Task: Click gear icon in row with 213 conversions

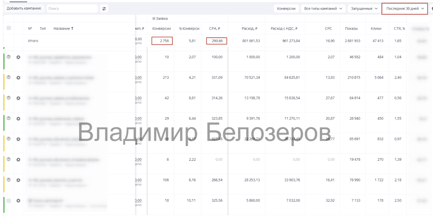Action: (18, 78)
